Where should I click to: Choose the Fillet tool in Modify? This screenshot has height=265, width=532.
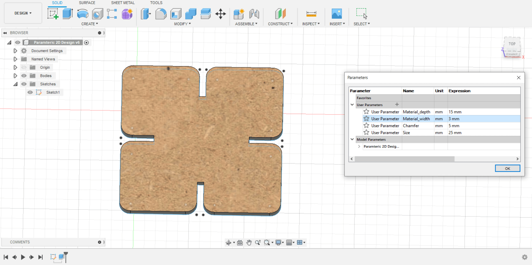pyautogui.click(x=161, y=14)
